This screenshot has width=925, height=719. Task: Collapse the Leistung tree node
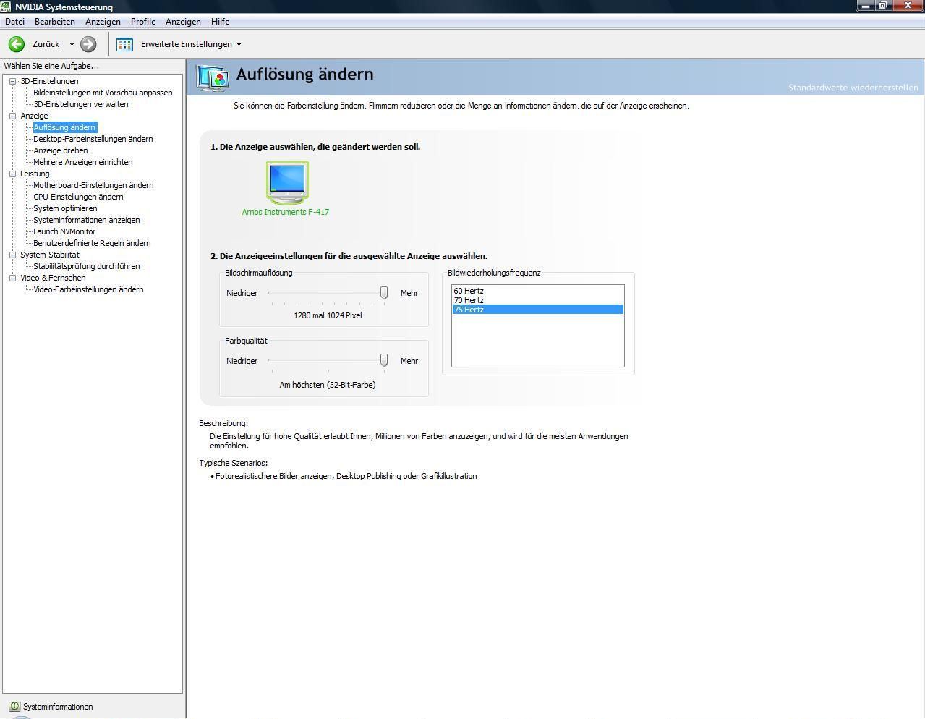pyautogui.click(x=12, y=174)
